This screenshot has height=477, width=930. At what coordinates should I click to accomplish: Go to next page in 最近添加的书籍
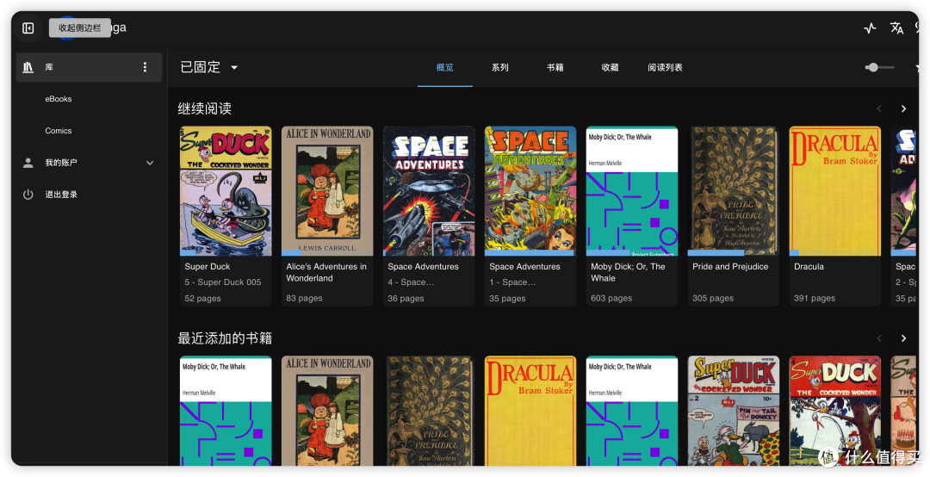pyautogui.click(x=903, y=338)
